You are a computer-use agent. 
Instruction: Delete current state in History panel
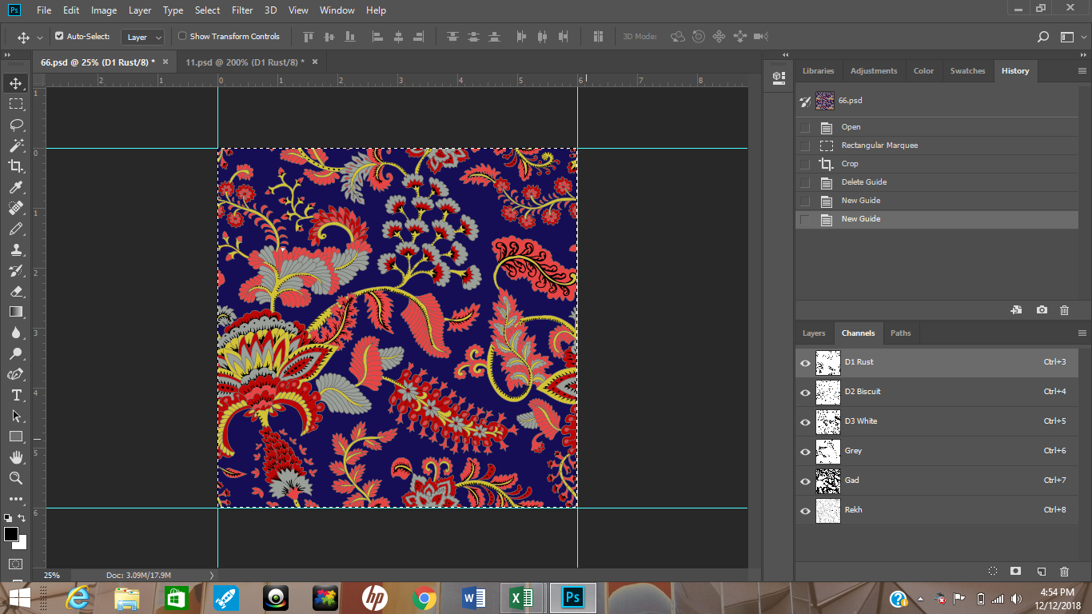tap(1064, 310)
